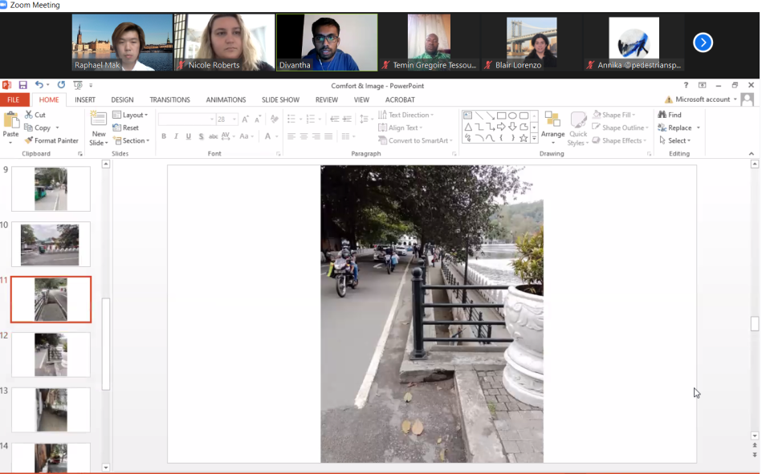
Task: Switch to the INSERT ribbon tab
Action: (85, 100)
